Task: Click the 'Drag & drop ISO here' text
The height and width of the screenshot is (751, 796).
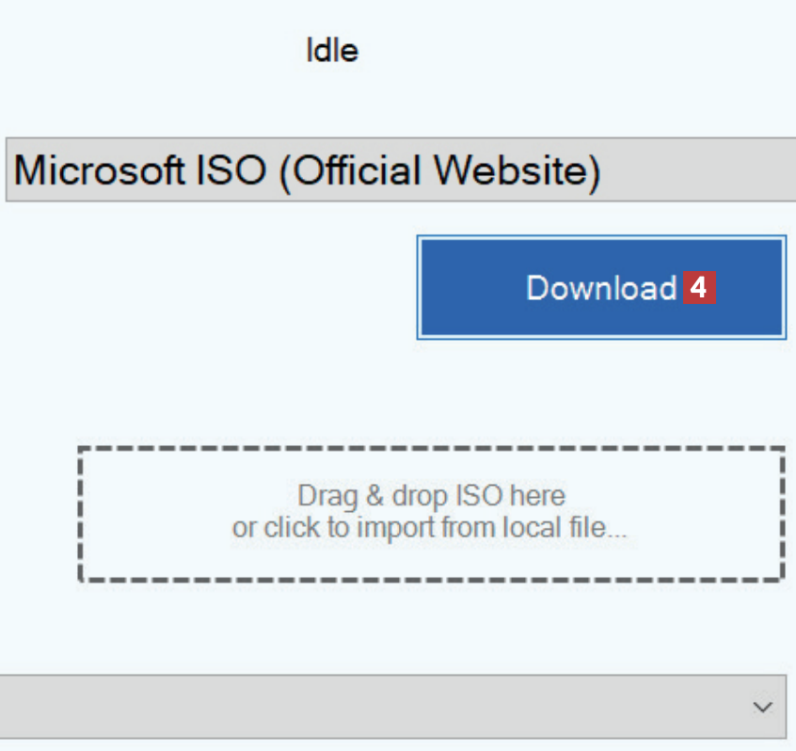Action: pos(431,495)
